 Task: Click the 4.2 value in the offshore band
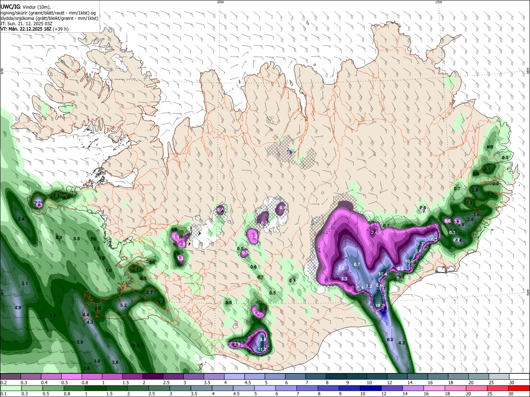pos(401,343)
